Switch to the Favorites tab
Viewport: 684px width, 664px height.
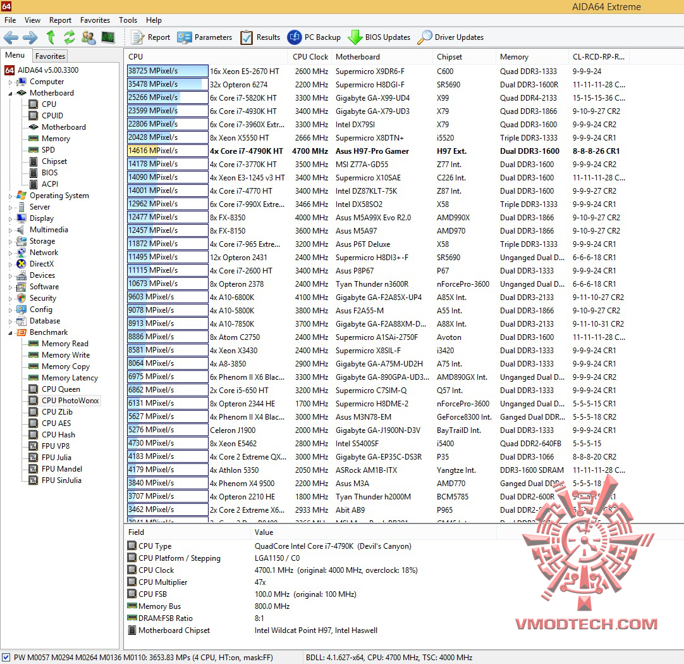coord(50,56)
